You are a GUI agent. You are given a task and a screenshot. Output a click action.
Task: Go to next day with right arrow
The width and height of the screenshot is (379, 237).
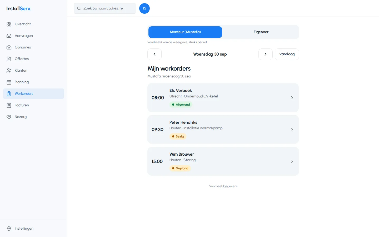click(266, 54)
